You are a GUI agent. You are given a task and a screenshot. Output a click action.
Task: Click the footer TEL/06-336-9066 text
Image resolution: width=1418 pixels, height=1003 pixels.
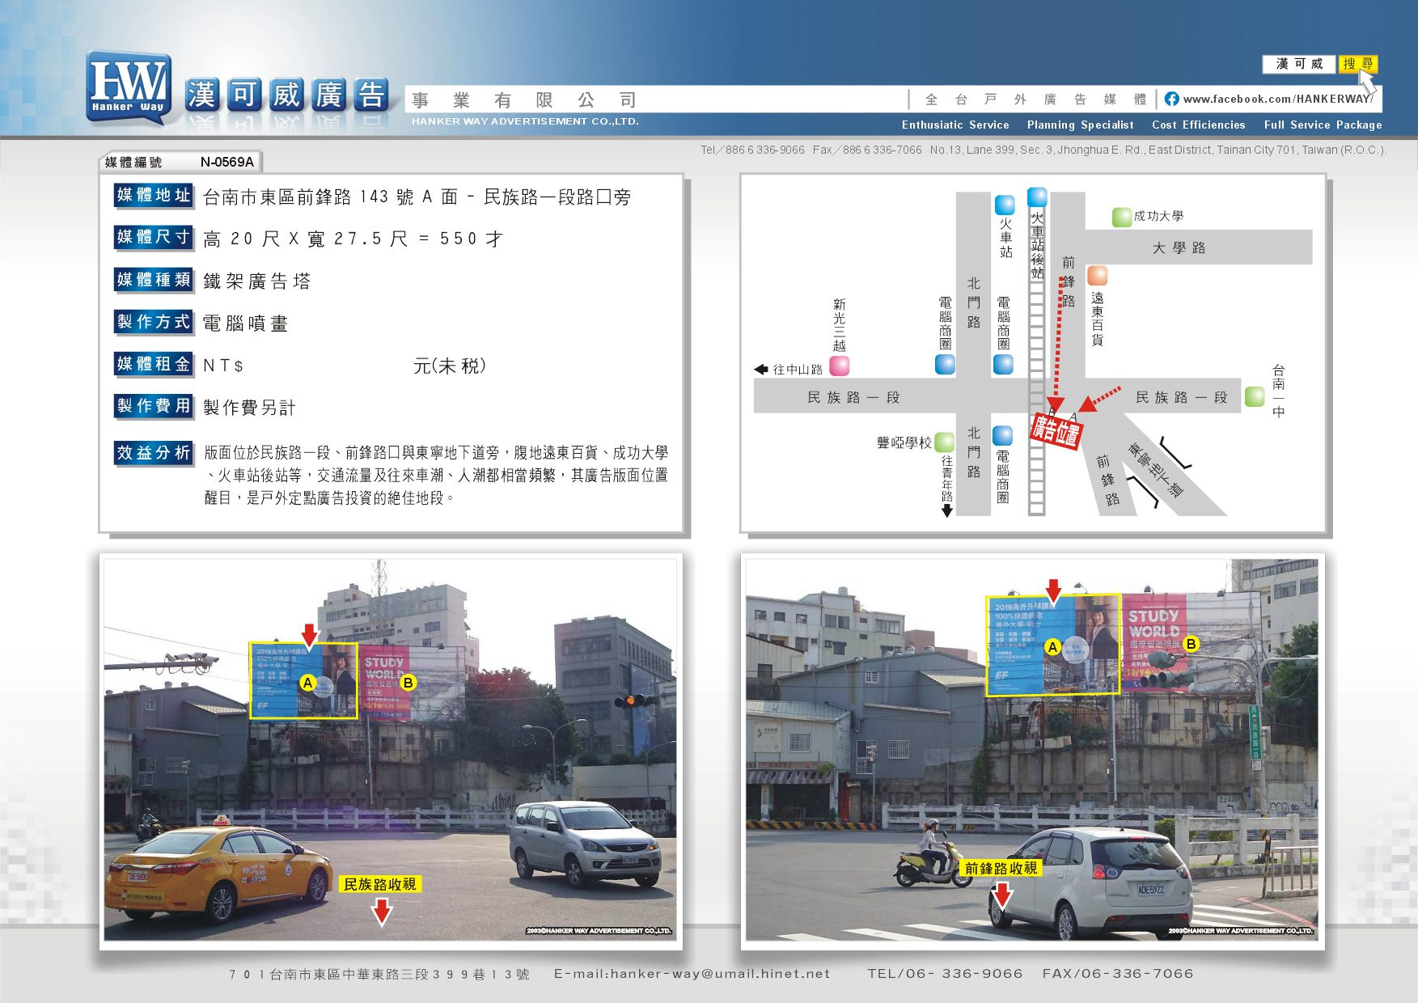pyautogui.click(x=945, y=974)
